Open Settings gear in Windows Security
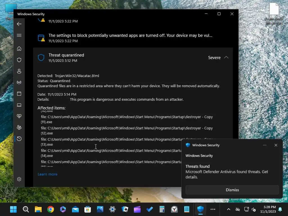288x216 pixels. (19, 179)
